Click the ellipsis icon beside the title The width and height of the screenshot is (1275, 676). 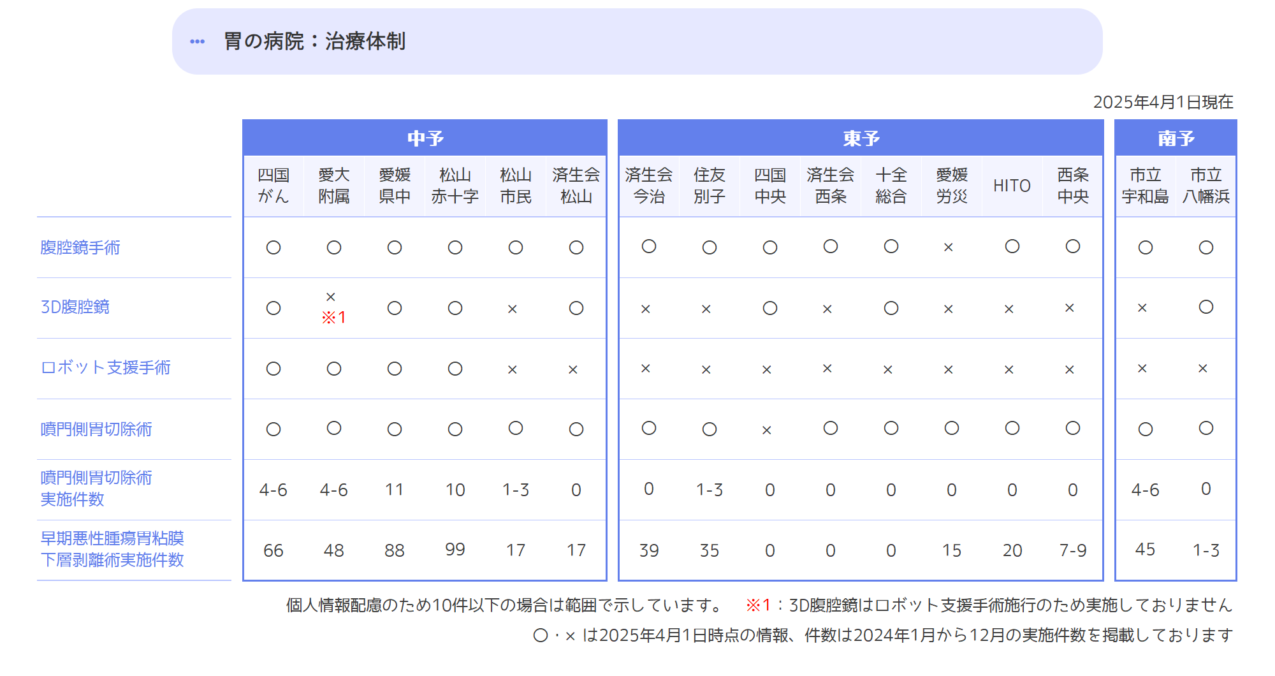[x=198, y=41]
